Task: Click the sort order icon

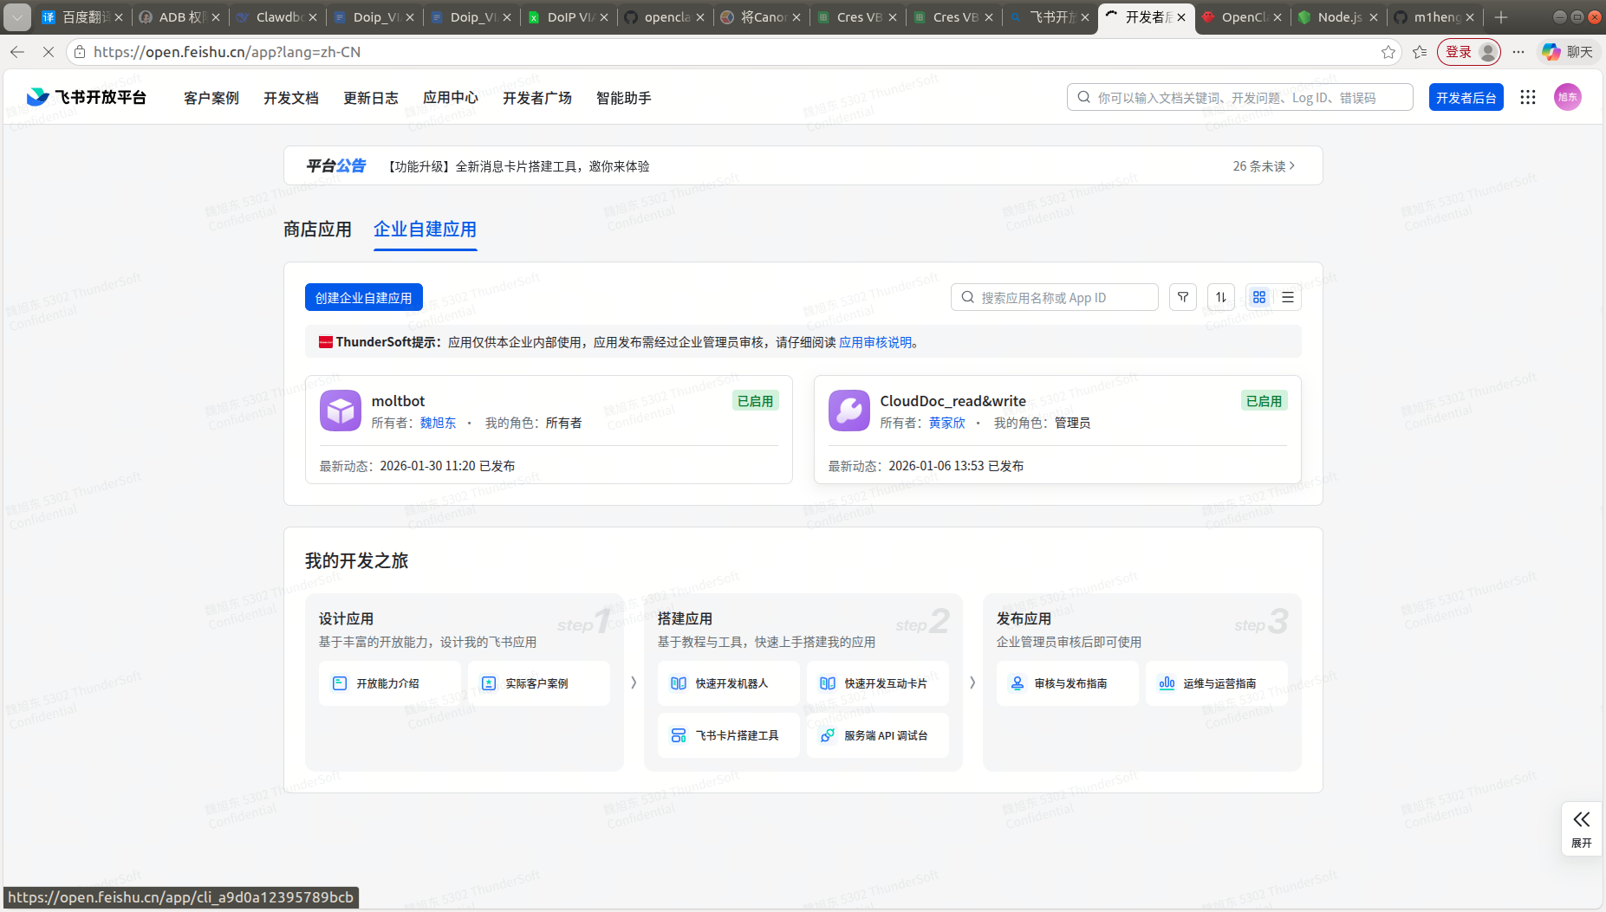Action: tap(1220, 297)
